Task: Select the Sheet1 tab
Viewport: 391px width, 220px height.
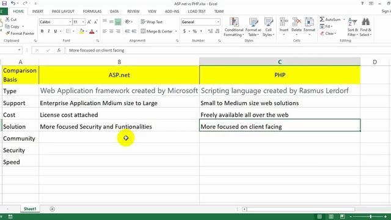Action: click(x=30, y=209)
